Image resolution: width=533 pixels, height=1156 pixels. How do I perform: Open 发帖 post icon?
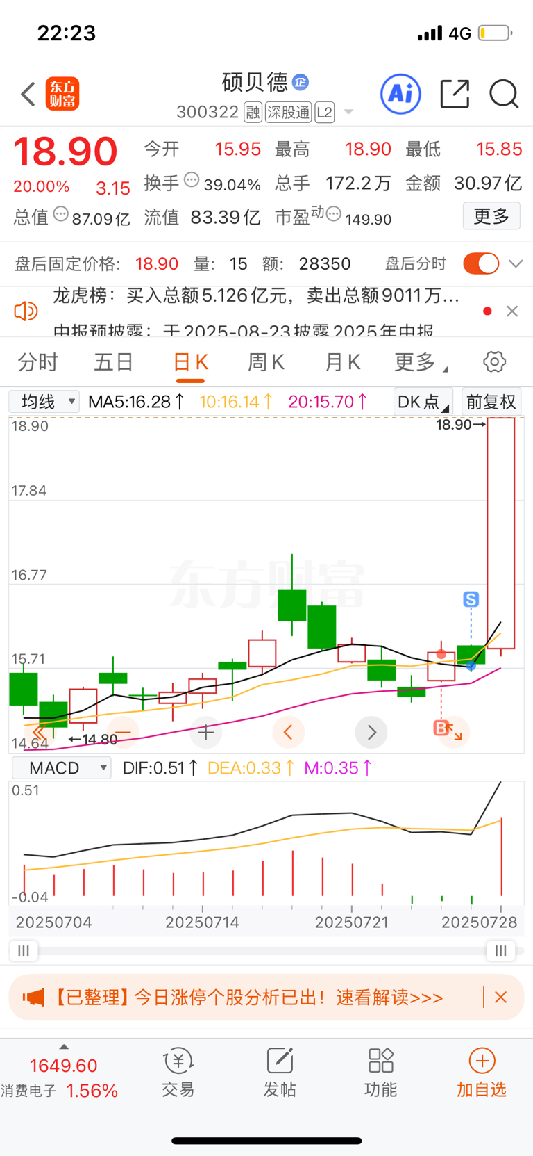[x=280, y=1073]
